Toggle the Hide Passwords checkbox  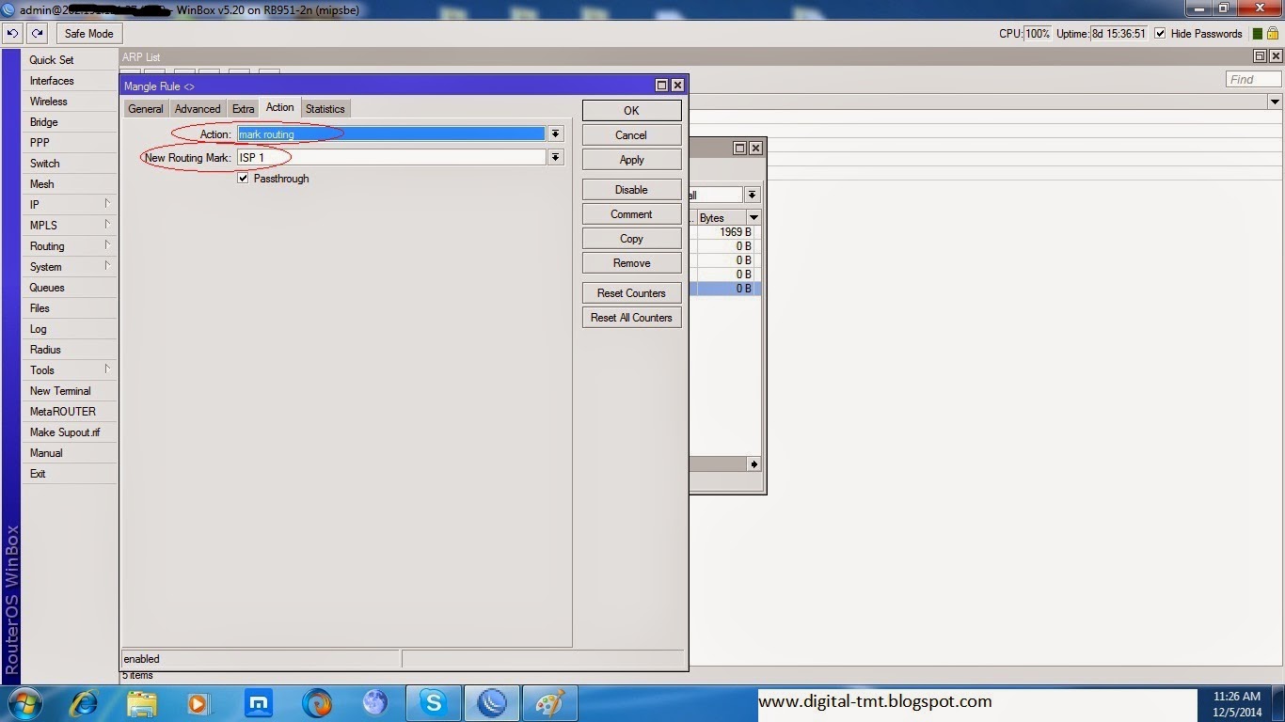(x=1160, y=34)
